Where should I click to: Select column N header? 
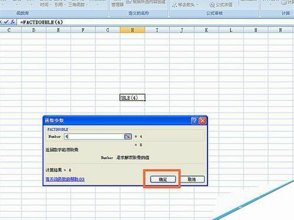coord(280,30)
